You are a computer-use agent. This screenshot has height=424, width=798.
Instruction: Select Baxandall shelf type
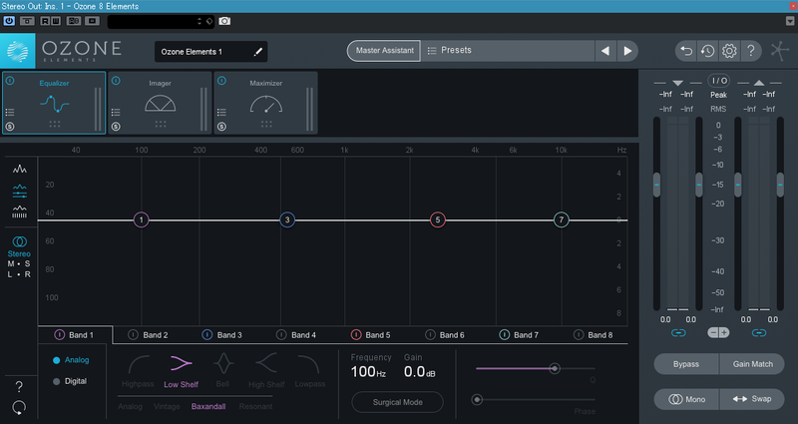click(208, 406)
